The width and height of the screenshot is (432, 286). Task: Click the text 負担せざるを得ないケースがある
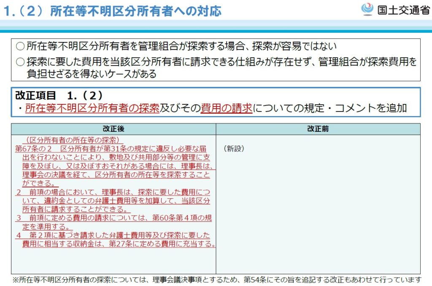coord(92,74)
